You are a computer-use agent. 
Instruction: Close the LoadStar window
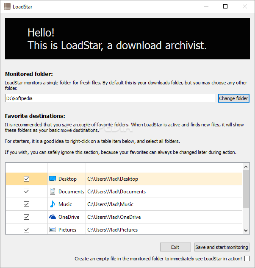coord(245,6)
